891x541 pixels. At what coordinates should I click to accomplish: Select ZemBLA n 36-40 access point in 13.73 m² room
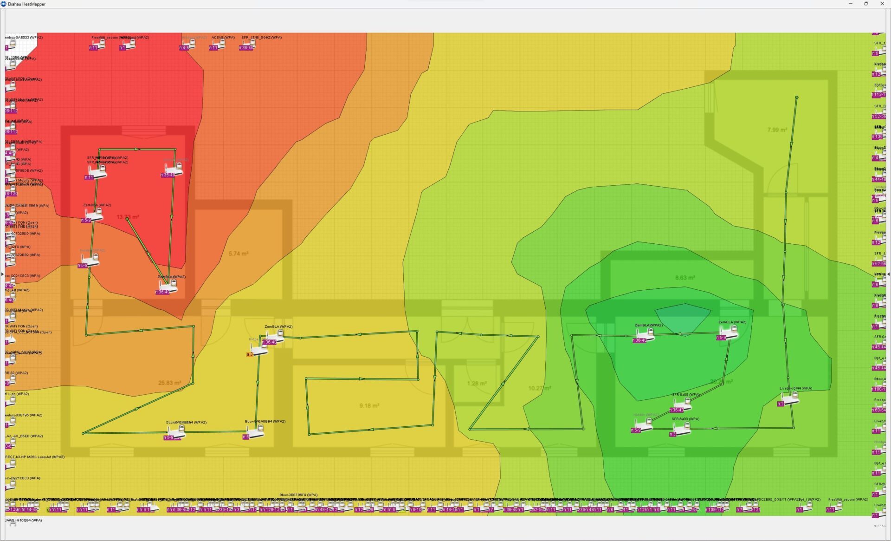point(167,287)
